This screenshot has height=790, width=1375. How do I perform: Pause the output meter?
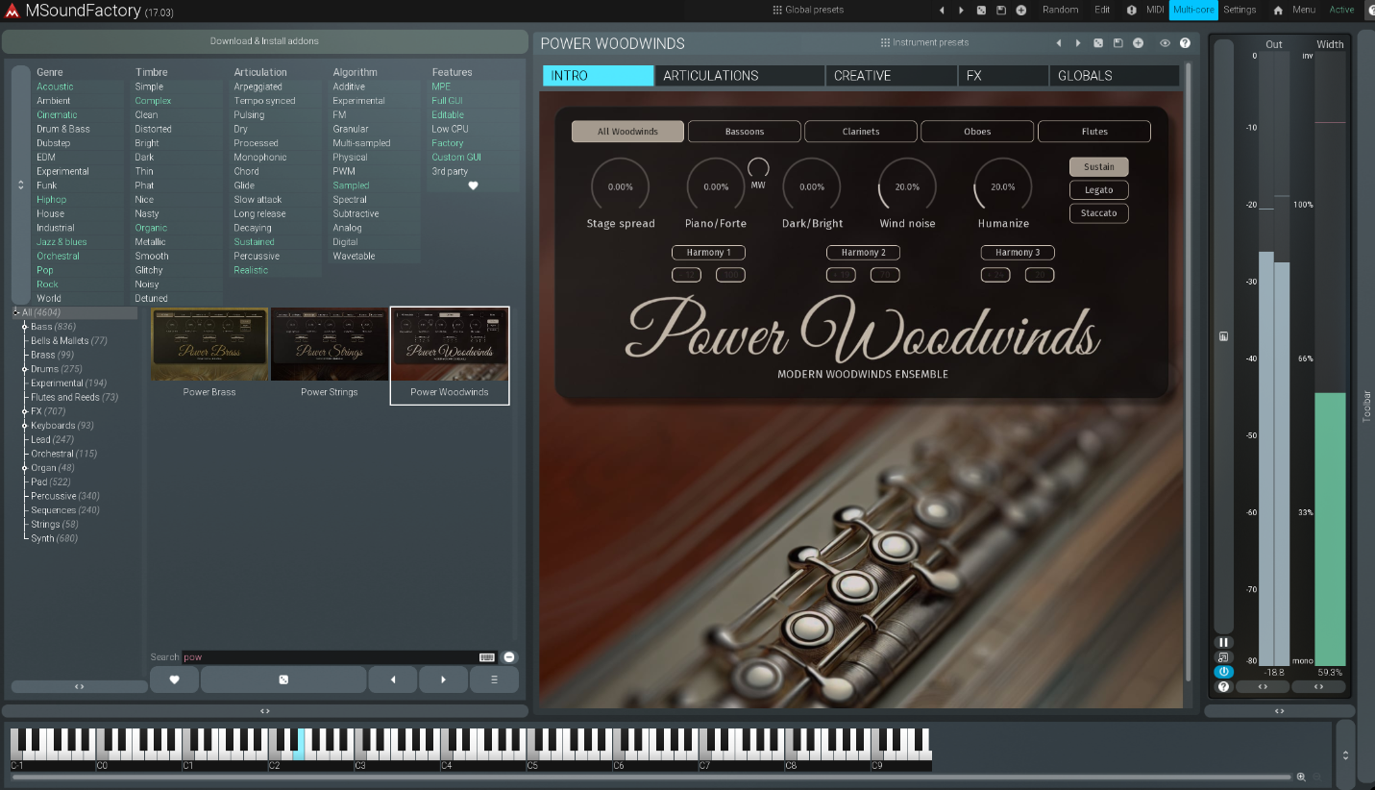[x=1223, y=642]
